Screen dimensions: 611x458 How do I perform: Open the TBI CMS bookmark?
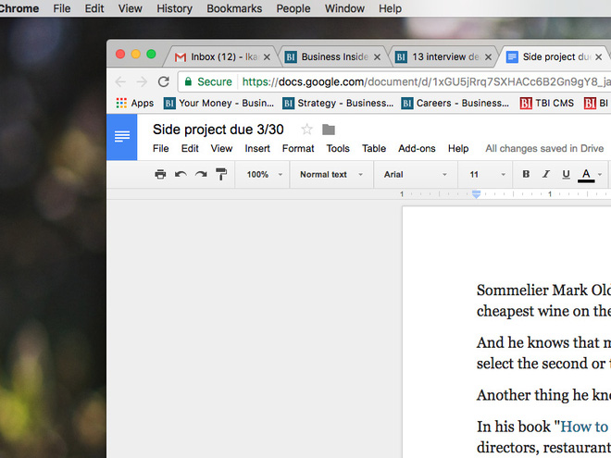[x=547, y=104]
